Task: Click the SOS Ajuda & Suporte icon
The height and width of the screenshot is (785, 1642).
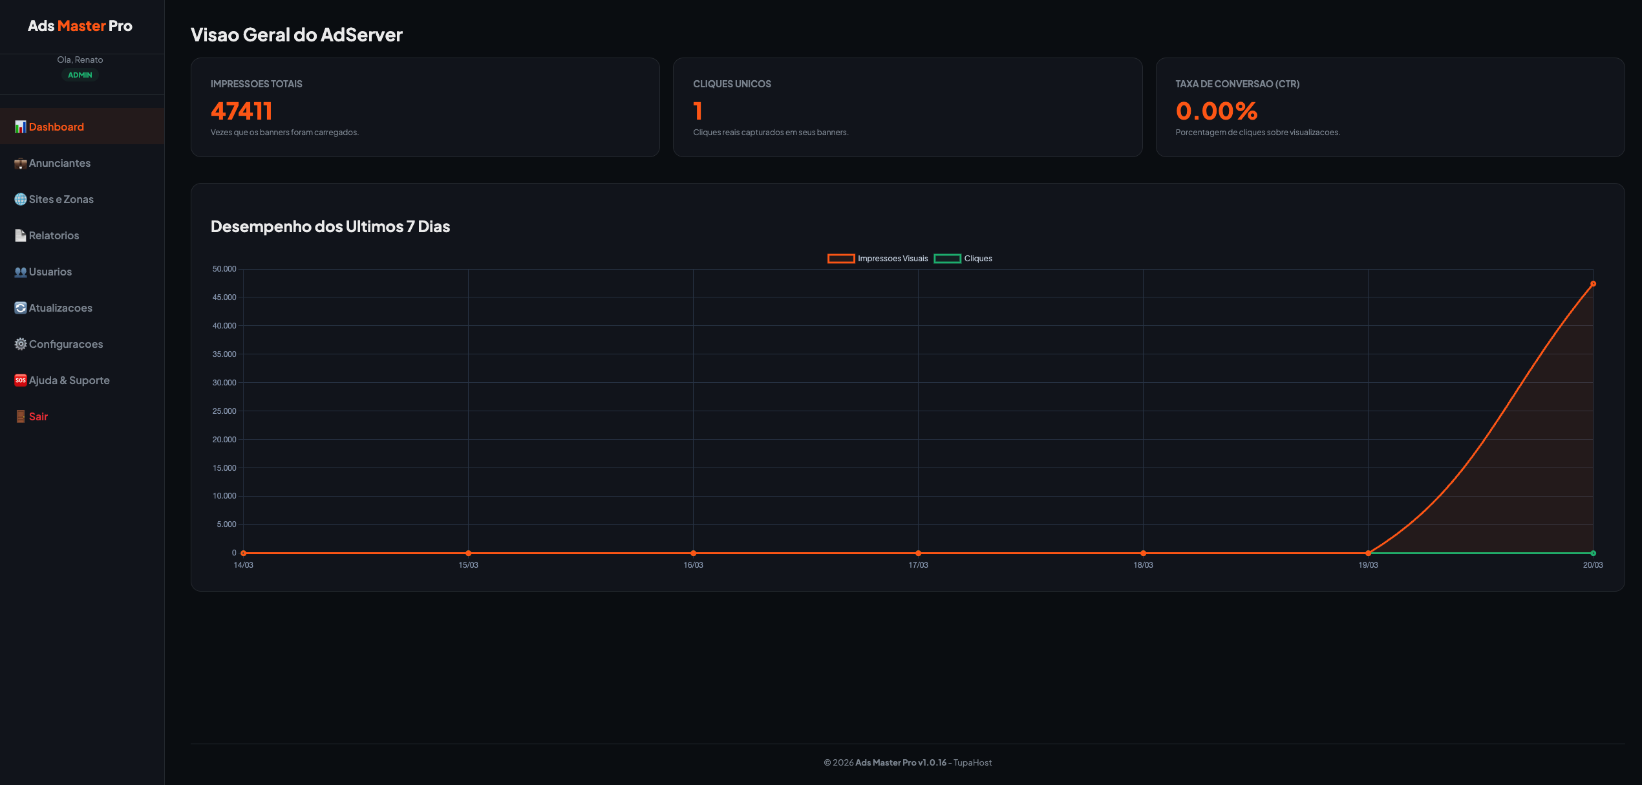Action: click(21, 380)
